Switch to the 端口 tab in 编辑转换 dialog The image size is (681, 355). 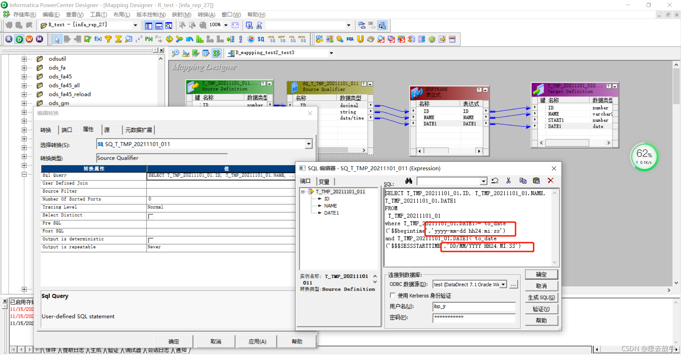coord(67,130)
